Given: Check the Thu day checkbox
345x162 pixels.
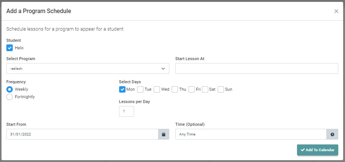Looking at the screenshot, I should (x=175, y=90).
